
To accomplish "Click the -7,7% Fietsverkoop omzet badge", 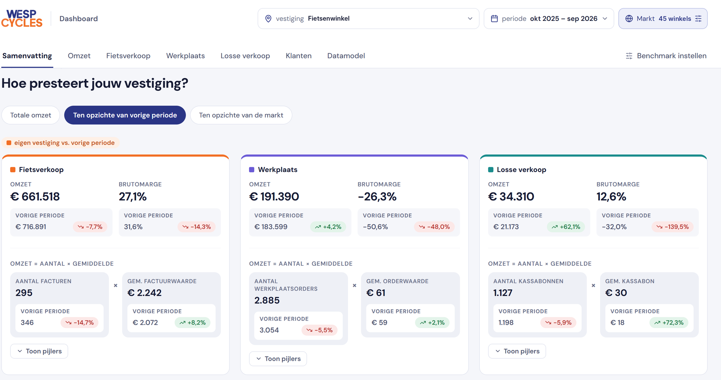I will point(90,227).
